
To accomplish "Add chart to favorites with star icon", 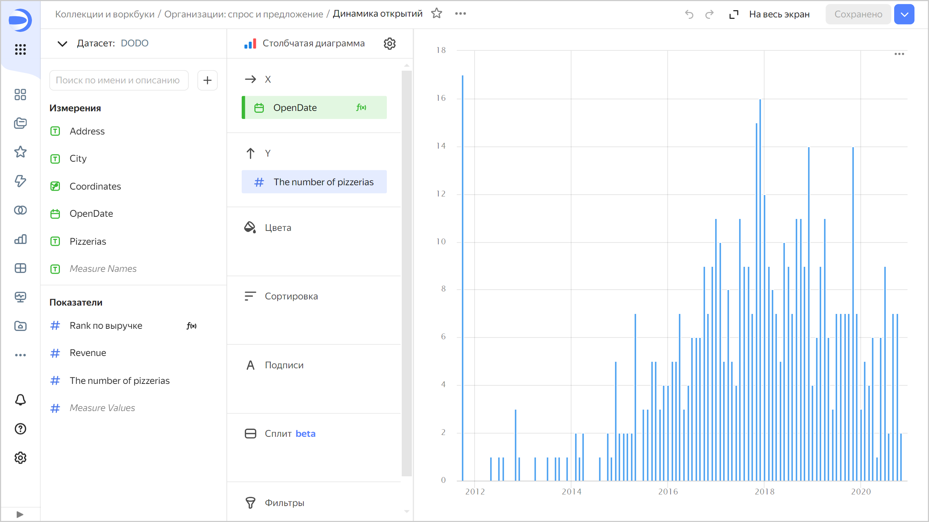I will click(x=437, y=14).
